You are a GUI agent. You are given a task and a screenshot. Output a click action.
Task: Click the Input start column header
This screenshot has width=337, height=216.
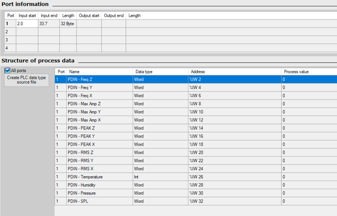[27, 16]
